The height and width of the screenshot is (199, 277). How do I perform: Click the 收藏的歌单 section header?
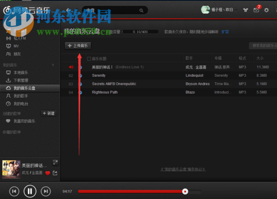(x=12, y=132)
